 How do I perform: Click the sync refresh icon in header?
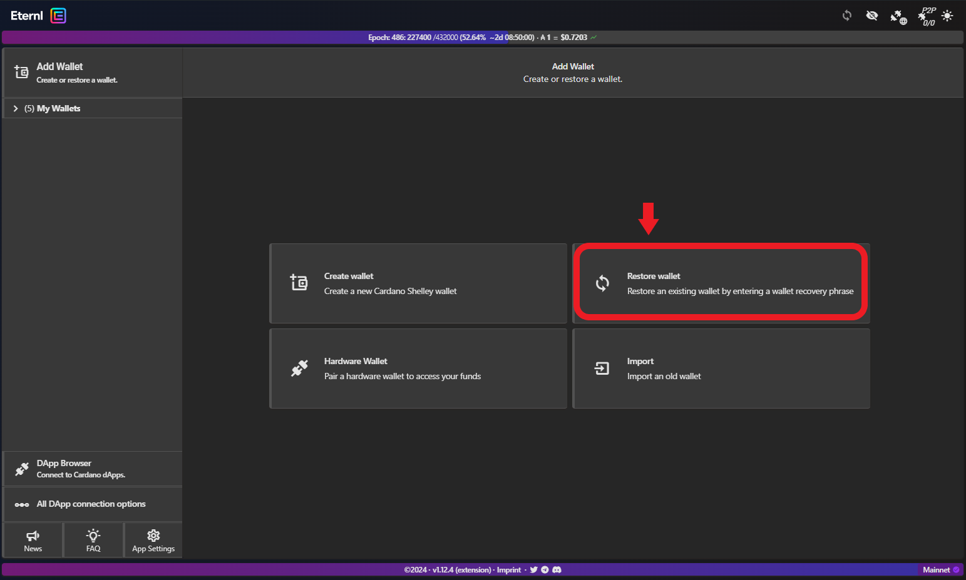point(847,16)
